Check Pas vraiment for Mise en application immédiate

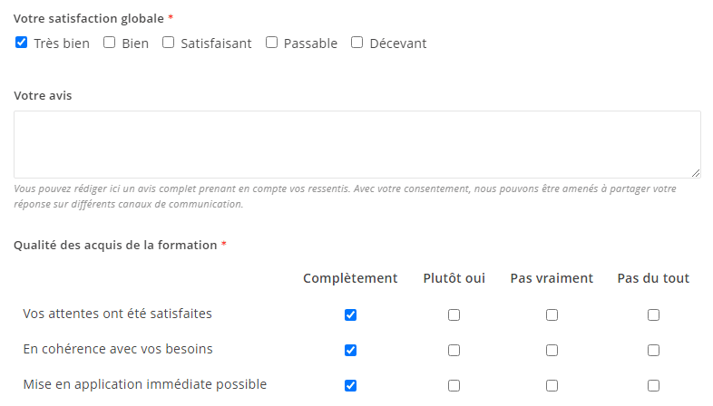click(x=552, y=385)
